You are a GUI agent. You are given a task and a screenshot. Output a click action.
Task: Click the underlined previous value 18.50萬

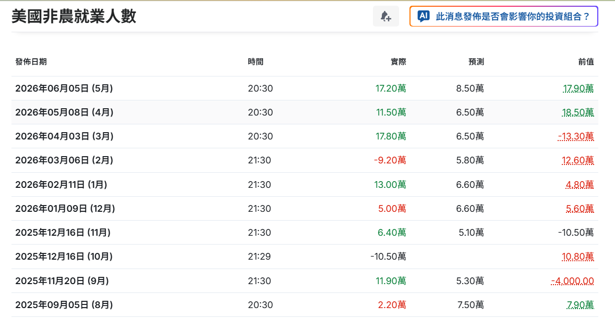[578, 112]
